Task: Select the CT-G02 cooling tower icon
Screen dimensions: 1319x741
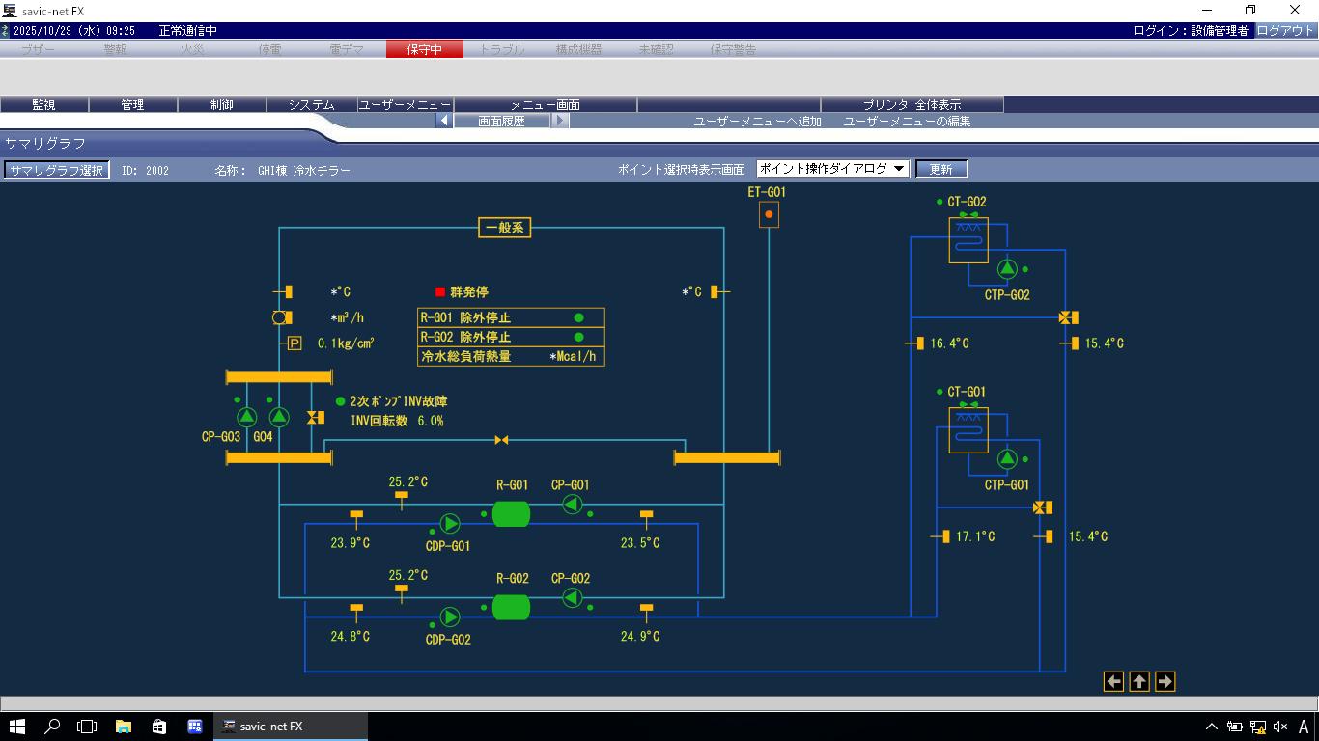Action: coord(968,239)
